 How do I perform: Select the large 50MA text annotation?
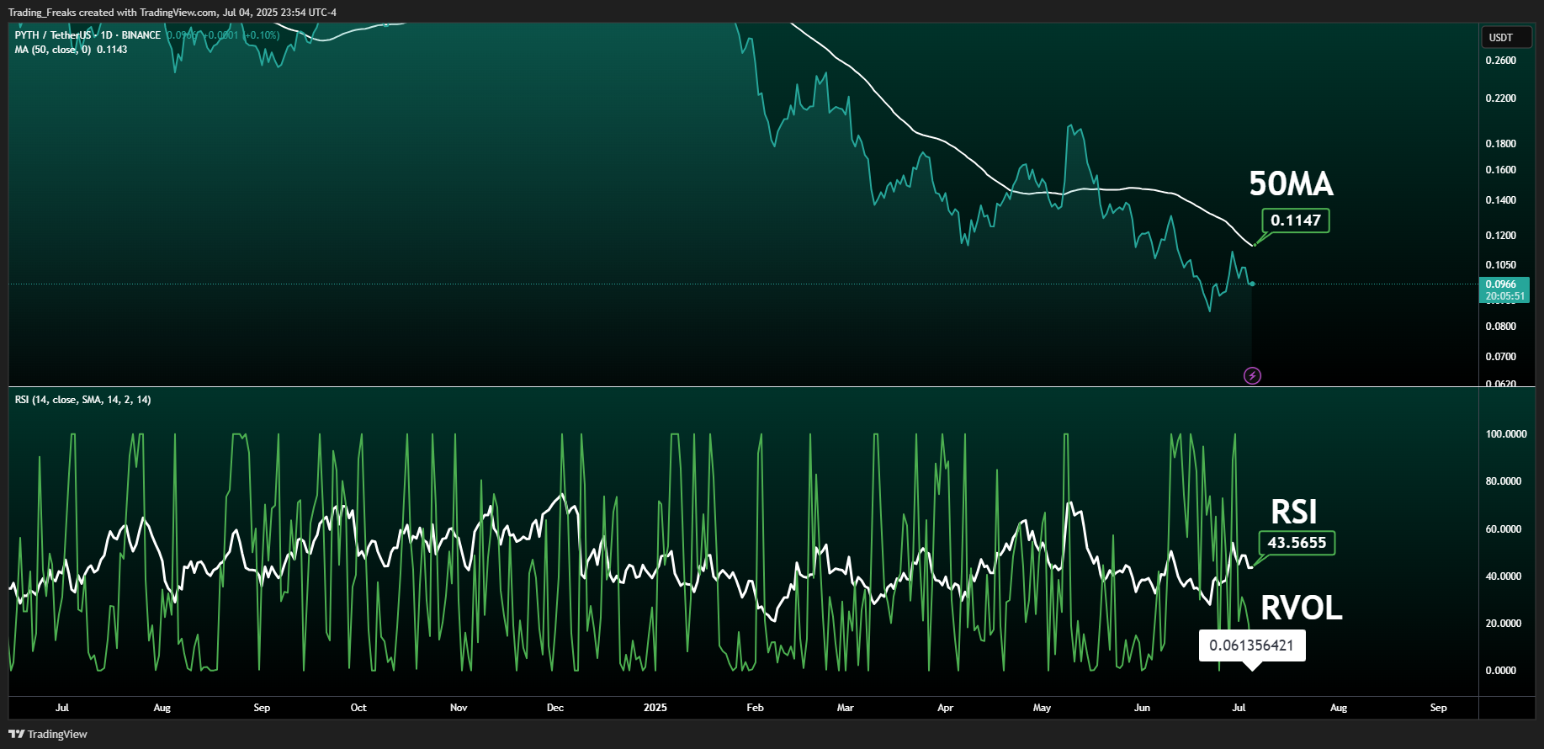(x=1291, y=183)
